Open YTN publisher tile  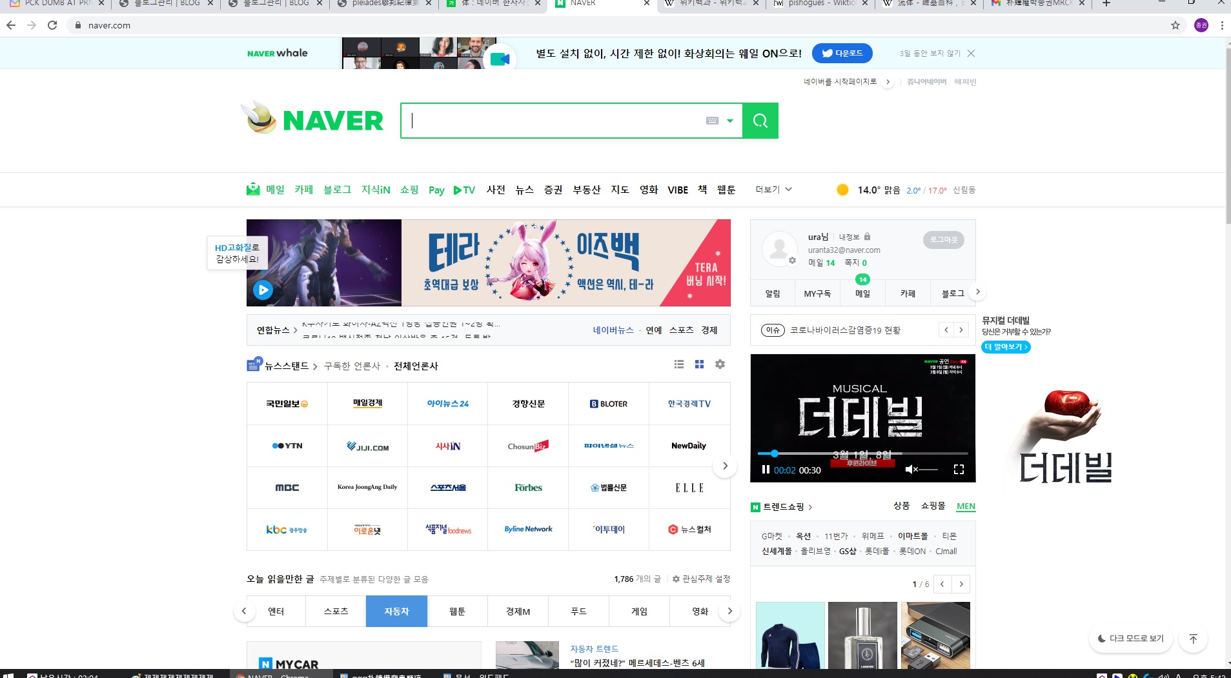(x=287, y=446)
